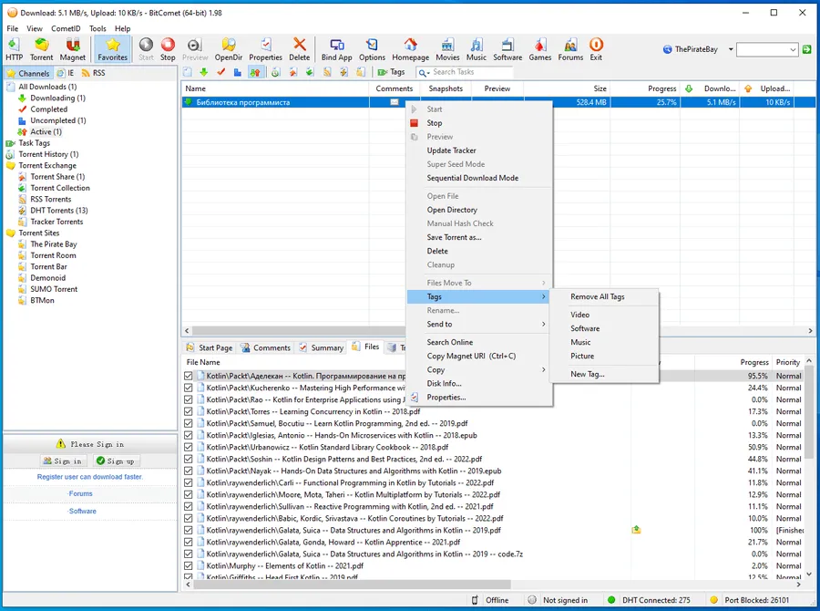The image size is (820, 611).
Task: Toggle checkbox for Torres Learning Concurrency pdf
Action: point(189,411)
